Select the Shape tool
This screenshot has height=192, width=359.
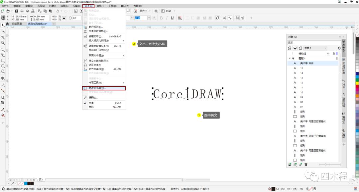pyautogui.click(x=3, y=30)
